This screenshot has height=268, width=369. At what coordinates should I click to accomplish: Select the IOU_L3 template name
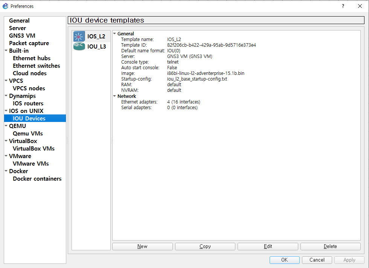[x=97, y=47]
